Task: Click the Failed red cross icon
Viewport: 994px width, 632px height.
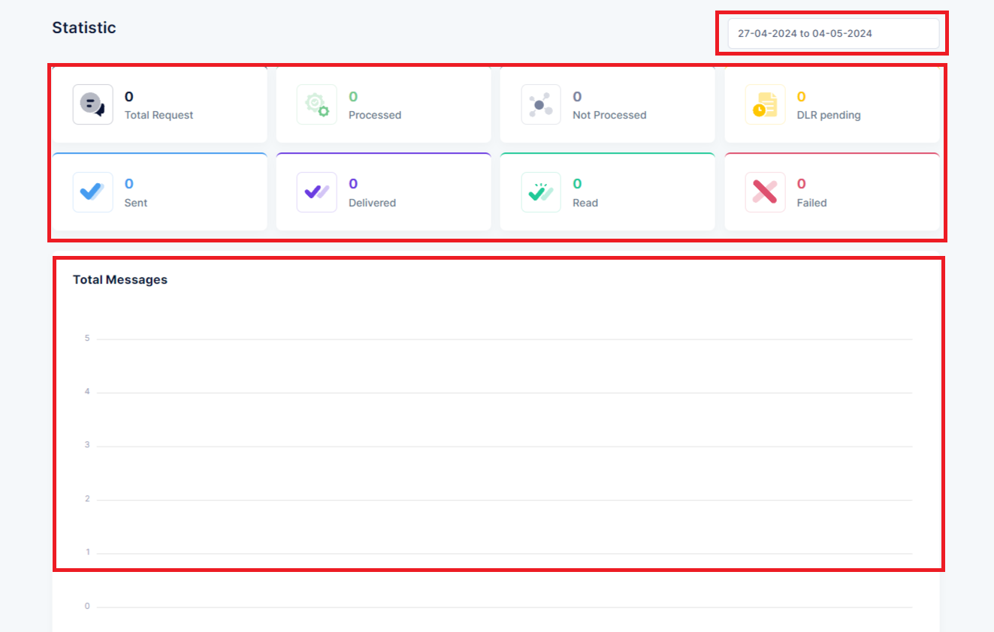Action: point(765,192)
